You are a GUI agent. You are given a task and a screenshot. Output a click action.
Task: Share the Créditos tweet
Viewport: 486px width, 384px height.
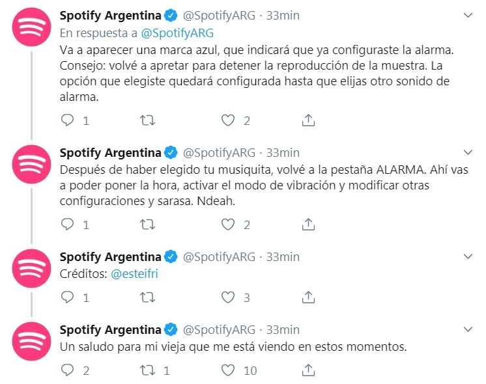tap(309, 297)
